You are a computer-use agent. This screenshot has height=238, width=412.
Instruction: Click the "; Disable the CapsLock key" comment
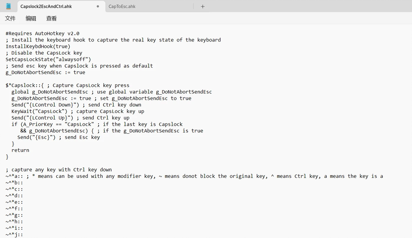pos(44,53)
